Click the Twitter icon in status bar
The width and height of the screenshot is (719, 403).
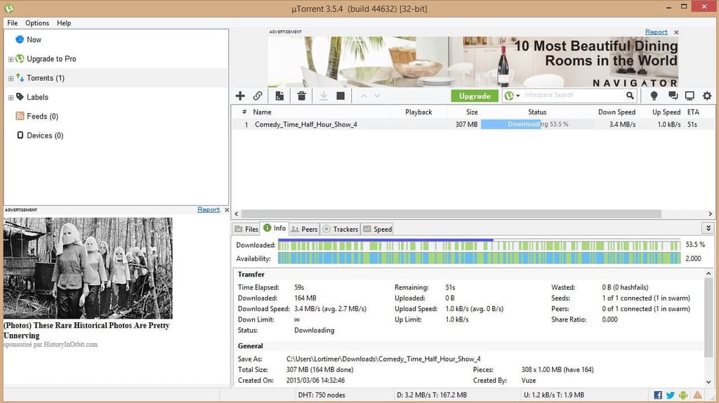671,395
